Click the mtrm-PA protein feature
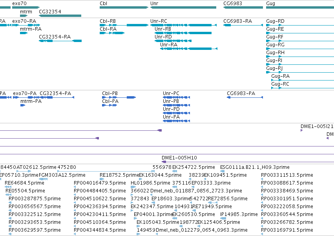This screenshot has width=334, height=236. (23, 105)
